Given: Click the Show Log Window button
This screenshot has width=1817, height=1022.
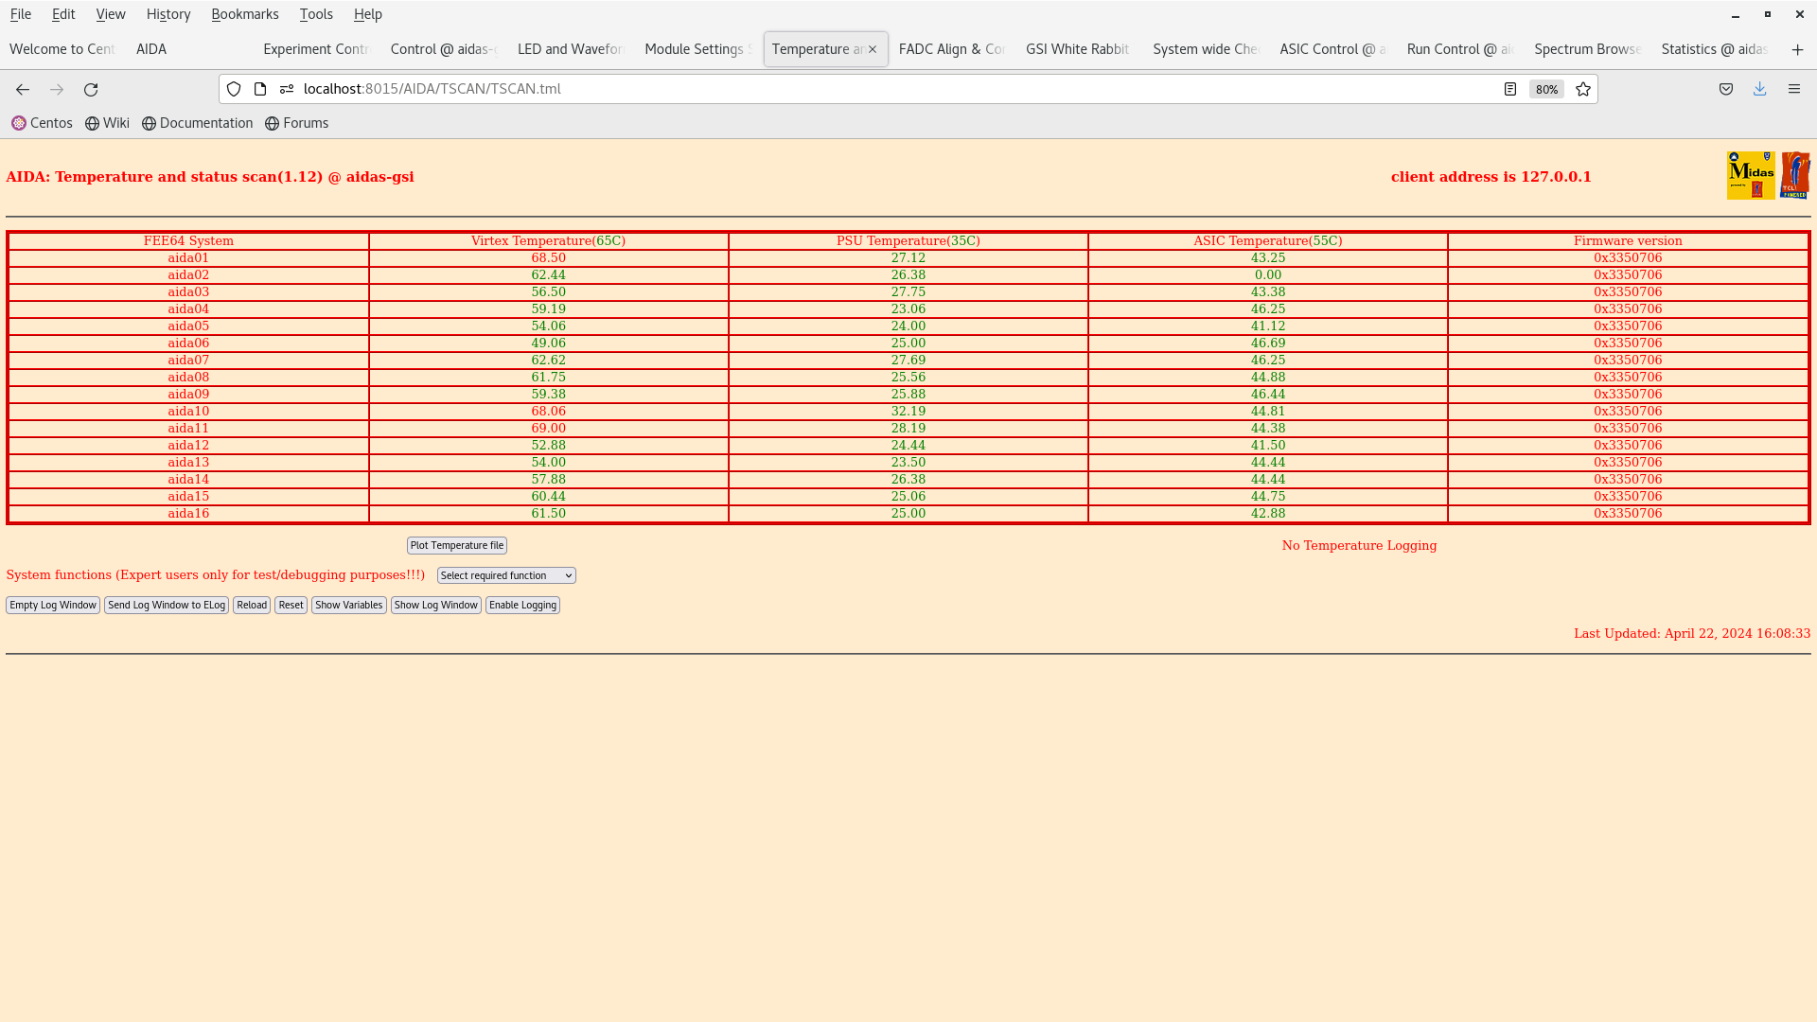Looking at the screenshot, I should click(x=435, y=604).
